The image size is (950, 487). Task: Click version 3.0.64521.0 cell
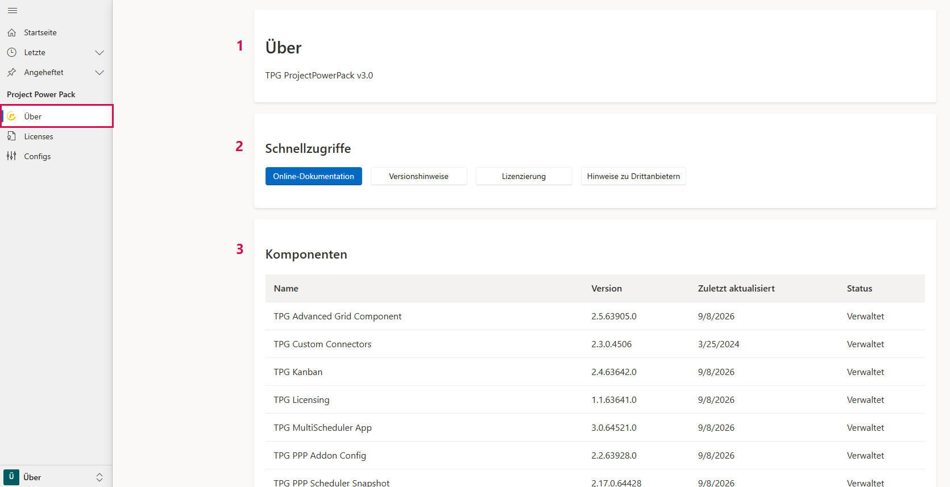[x=614, y=428]
